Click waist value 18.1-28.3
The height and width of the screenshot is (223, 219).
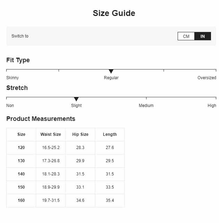tap(51, 174)
